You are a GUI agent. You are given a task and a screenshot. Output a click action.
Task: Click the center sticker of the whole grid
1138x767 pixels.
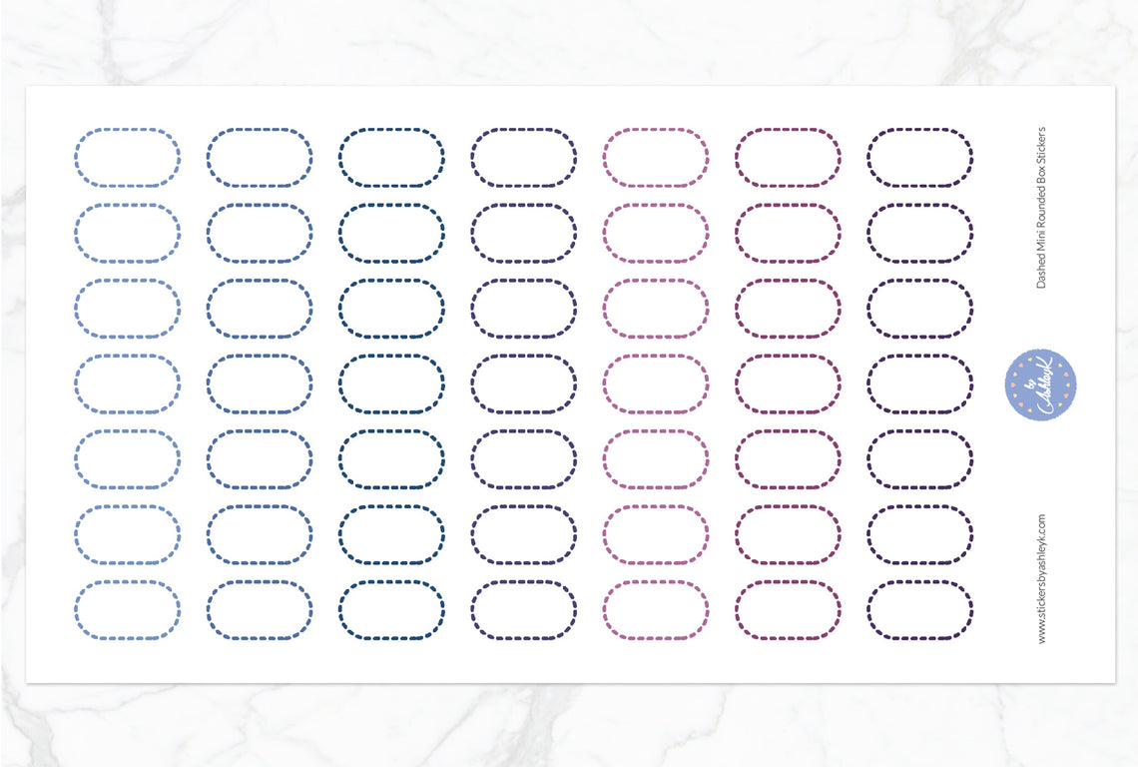point(523,384)
